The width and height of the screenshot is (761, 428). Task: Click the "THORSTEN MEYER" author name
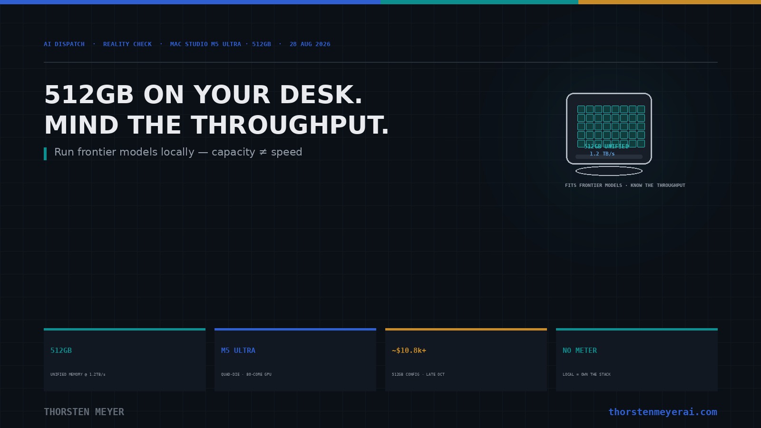coord(84,412)
